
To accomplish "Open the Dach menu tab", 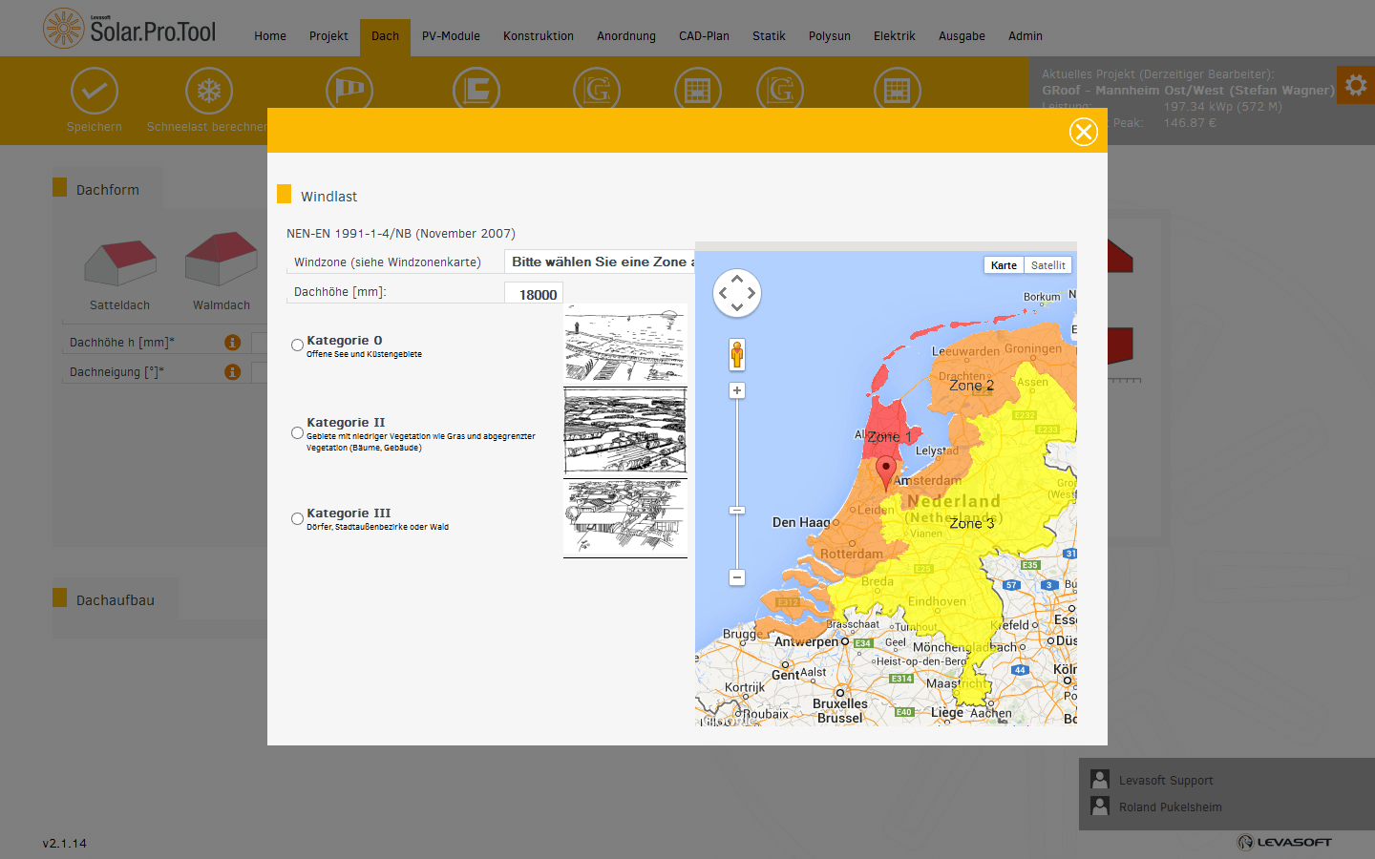I will [x=385, y=35].
